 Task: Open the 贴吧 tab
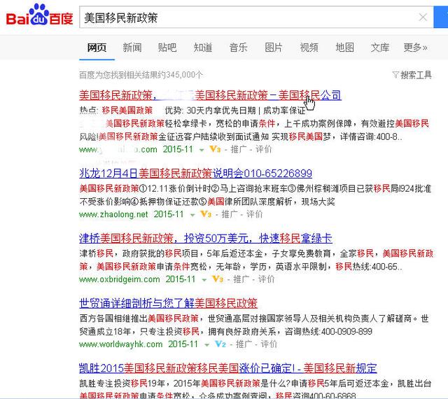point(167,48)
